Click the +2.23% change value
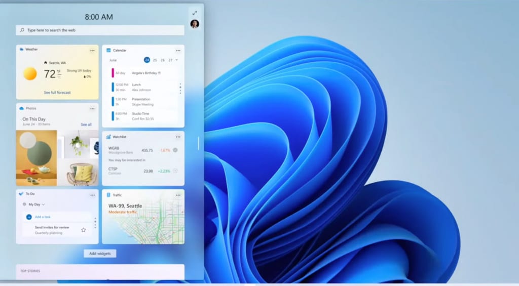Image resolution: width=519 pixels, height=286 pixels. click(x=164, y=171)
